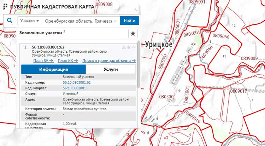
Task: Collapse the result card chevron
Action: click(134, 47)
